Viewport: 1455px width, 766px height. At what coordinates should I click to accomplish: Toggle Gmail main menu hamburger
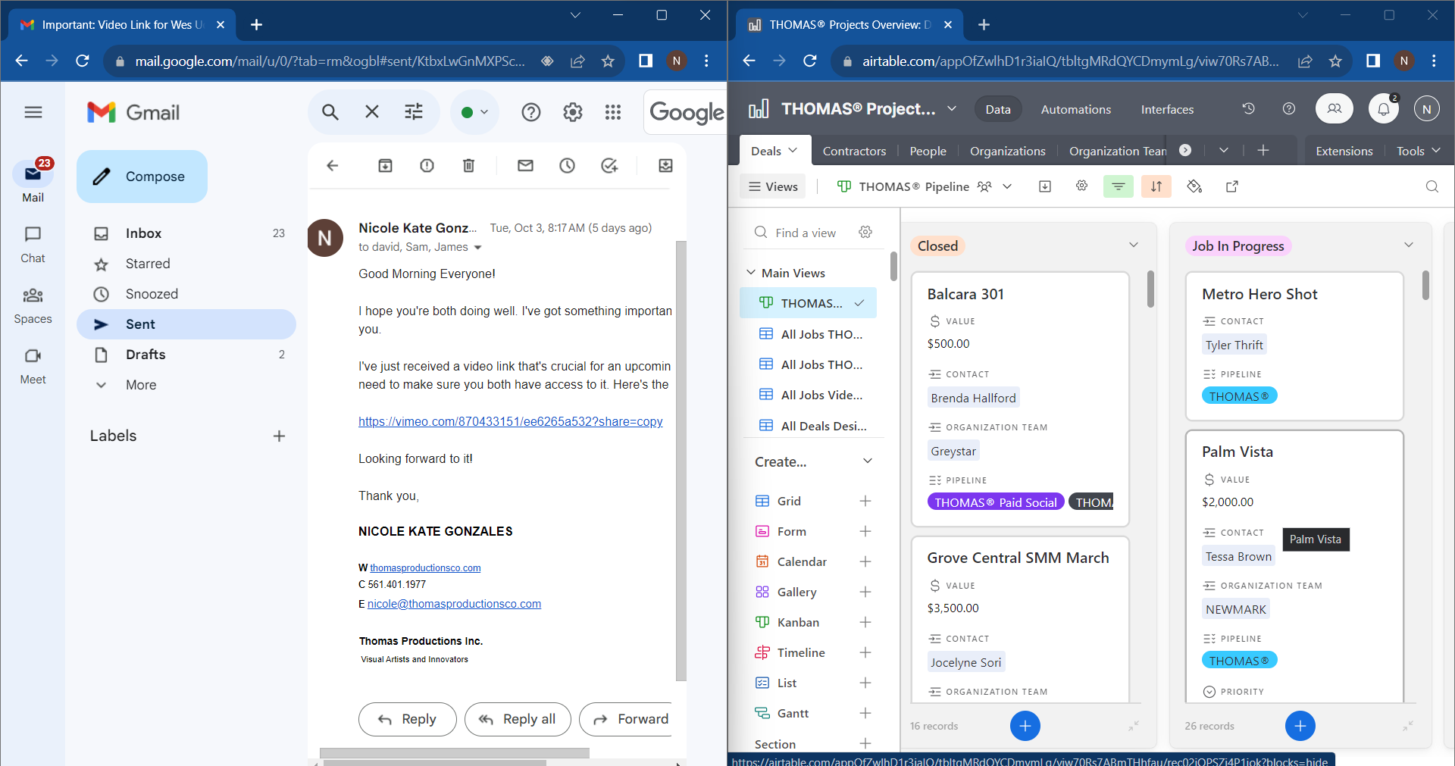[33, 112]
